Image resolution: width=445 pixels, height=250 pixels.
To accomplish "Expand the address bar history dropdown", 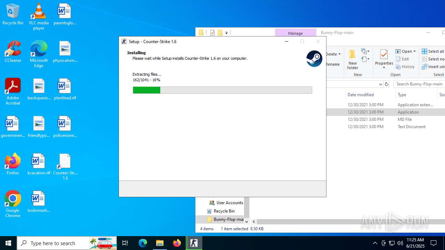I will pyautogui.click(x=380, y=84).
